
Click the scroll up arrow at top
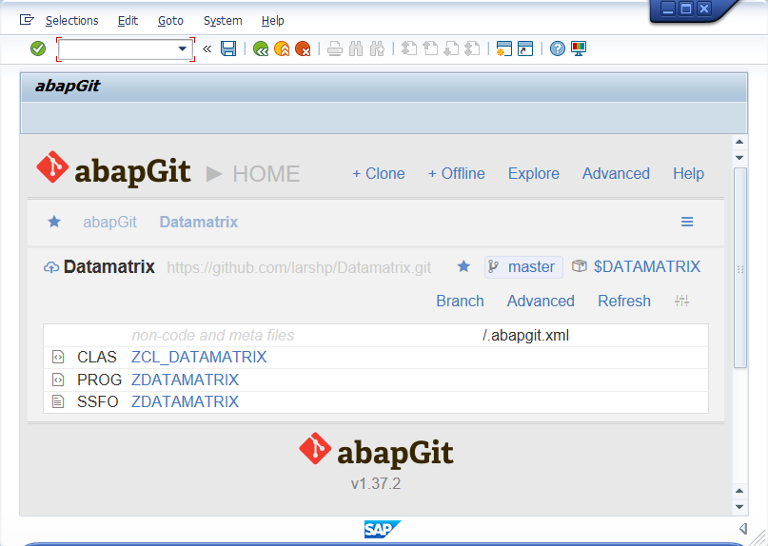coord(739,142)
